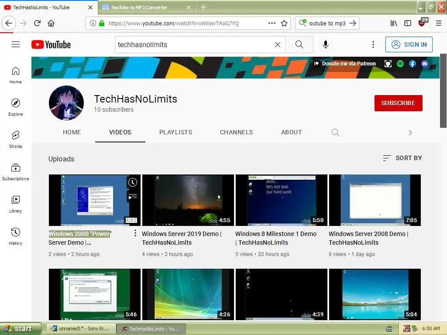Click the Windows Start button
The width and height of the screenshot is (447, 335).
coord(20,328)
